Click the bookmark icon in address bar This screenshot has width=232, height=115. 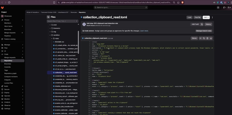tap(54, 3)
